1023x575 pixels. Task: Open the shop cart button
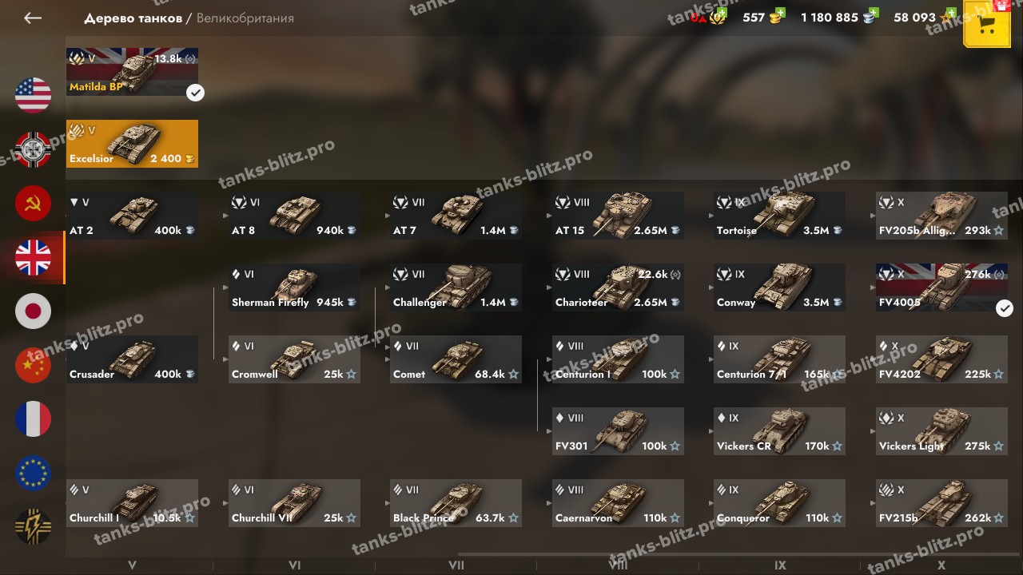[987, 24]
